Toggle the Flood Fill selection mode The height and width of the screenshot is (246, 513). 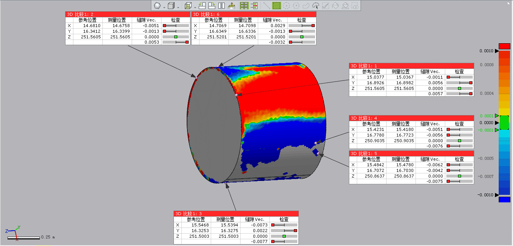click(x=335, y=6)
